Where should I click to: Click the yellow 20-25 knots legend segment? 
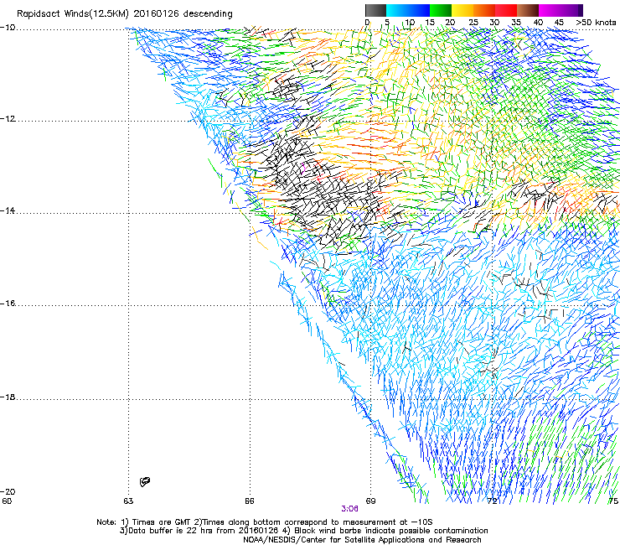tap(462, 10)
